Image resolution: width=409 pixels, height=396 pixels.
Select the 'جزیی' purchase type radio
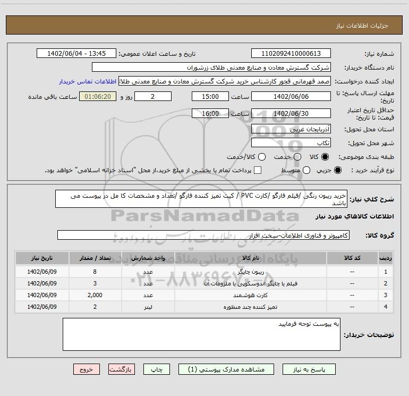pos(337,170)
